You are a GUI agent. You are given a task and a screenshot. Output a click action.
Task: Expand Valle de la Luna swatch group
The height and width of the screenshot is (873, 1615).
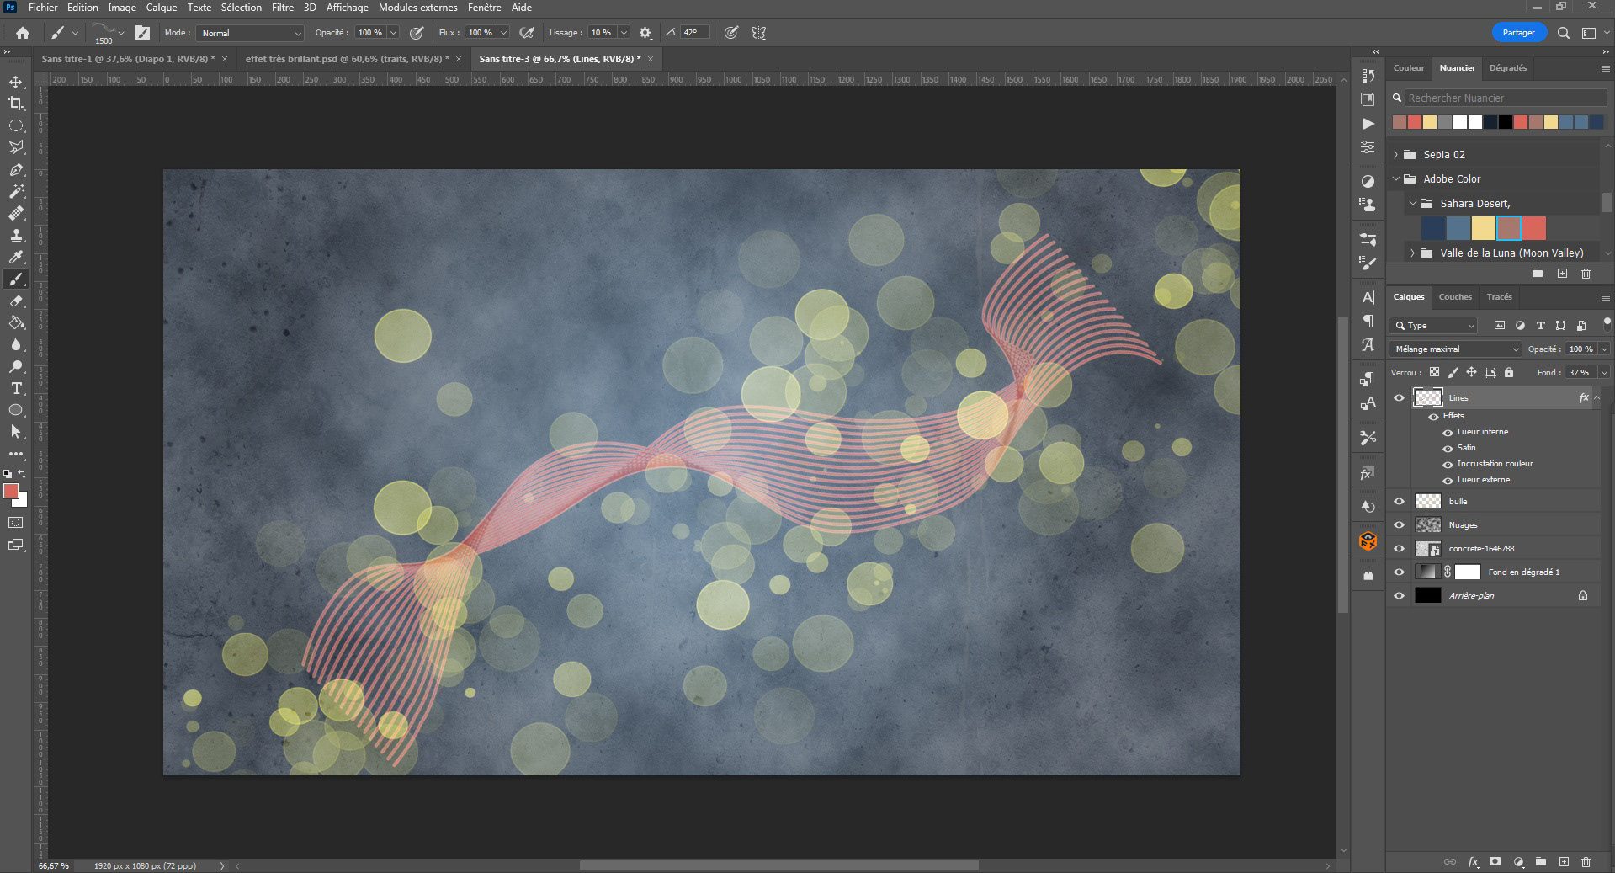1413,253
